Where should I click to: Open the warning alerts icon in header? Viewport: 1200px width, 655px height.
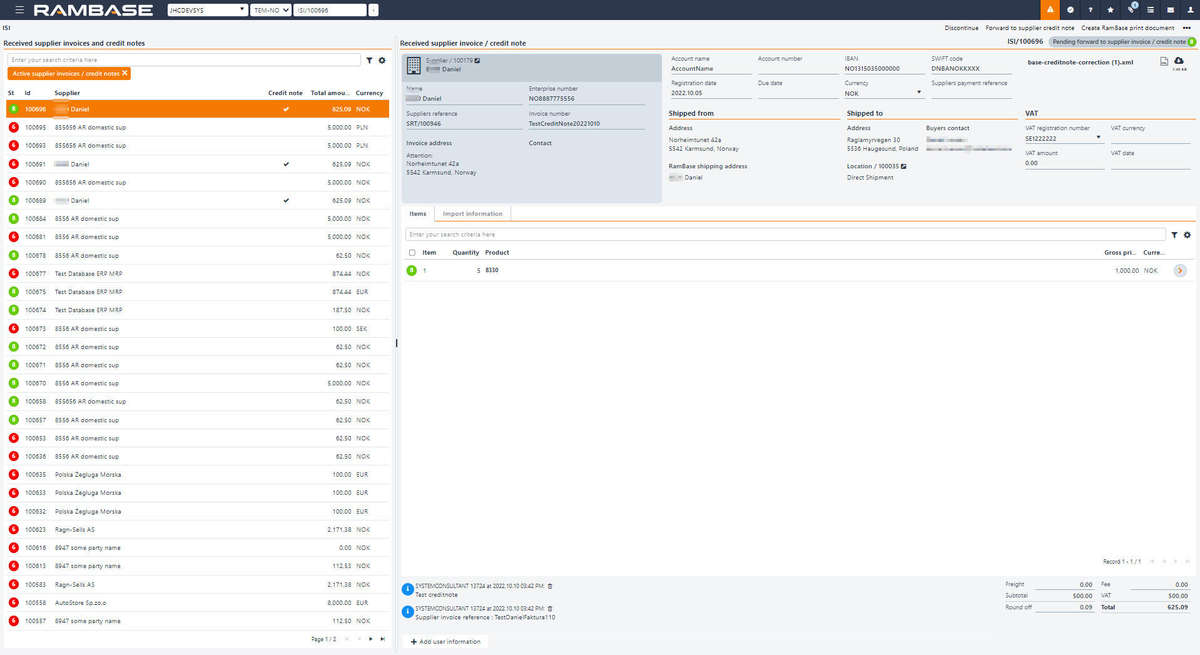point(1050,10)
